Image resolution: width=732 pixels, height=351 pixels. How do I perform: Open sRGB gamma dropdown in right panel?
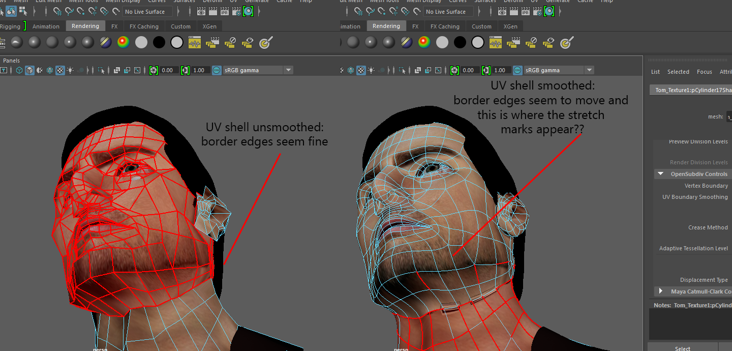pyautogui.click(x=559, y=70)
